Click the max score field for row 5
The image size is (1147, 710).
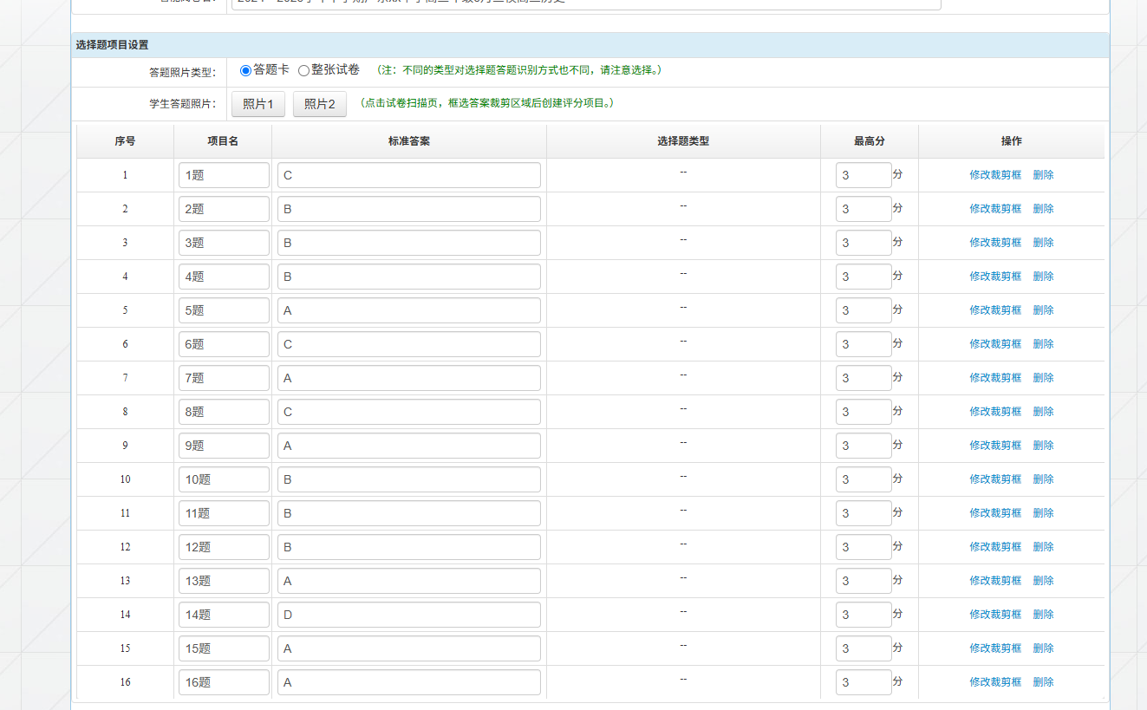click(863, 310)
